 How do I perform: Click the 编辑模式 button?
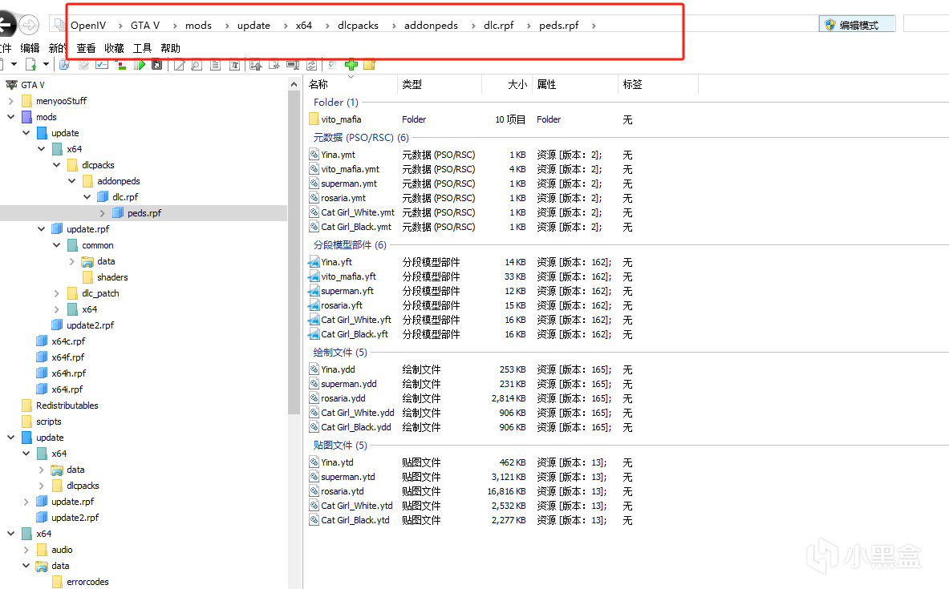pyautogui.click(x=857, y=25)
